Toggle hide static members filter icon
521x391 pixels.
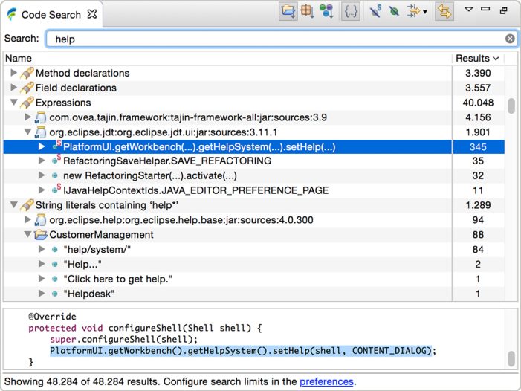(375, 12)
